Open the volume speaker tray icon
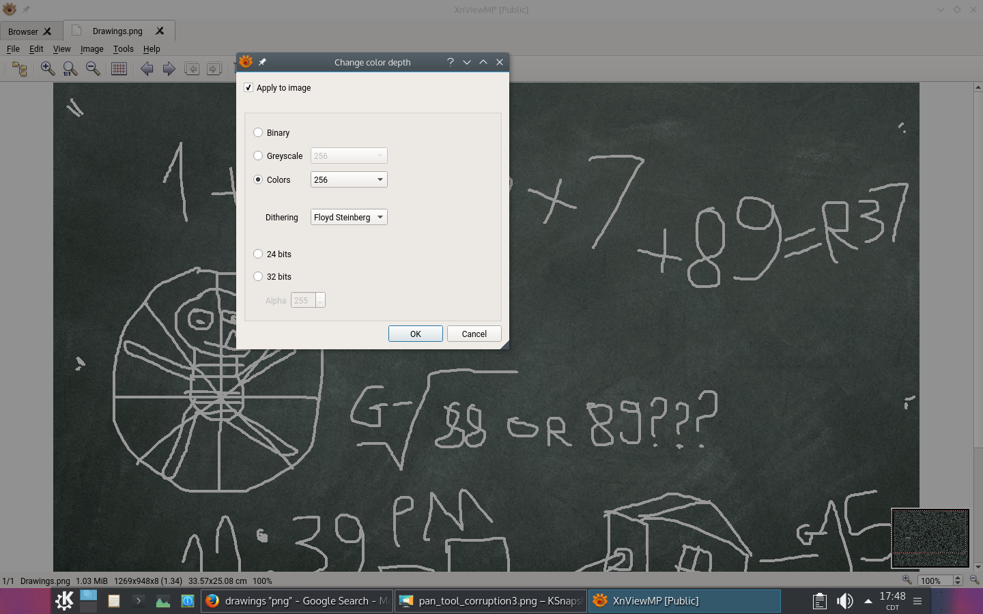This screenshot has width=983, height=614. click(844, 601)
